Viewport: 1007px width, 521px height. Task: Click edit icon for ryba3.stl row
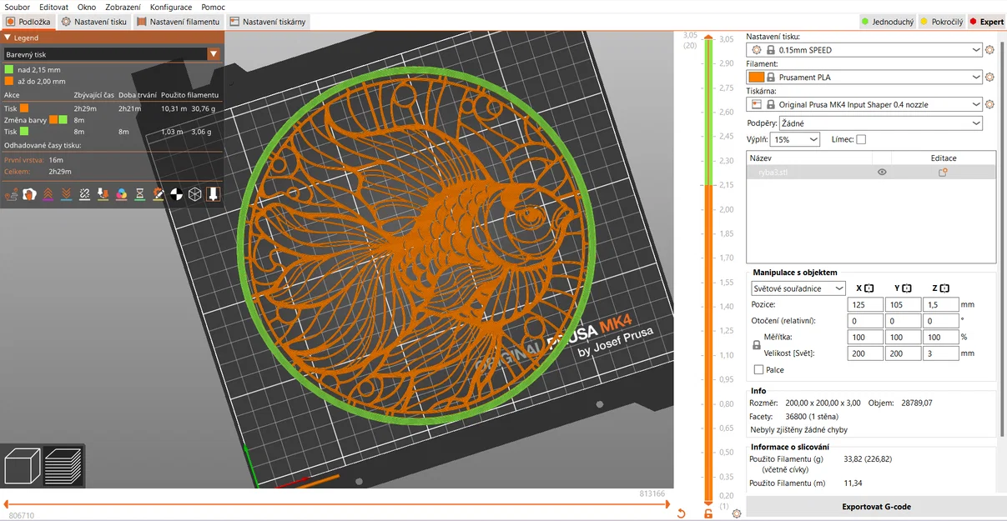943,173
